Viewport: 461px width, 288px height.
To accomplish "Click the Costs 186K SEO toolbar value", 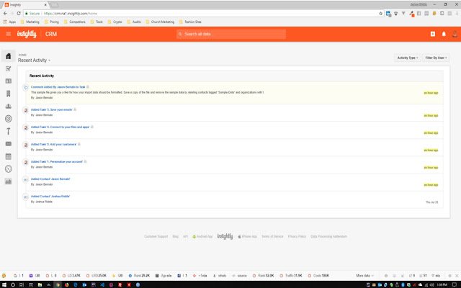I will [x=318, y=276].
